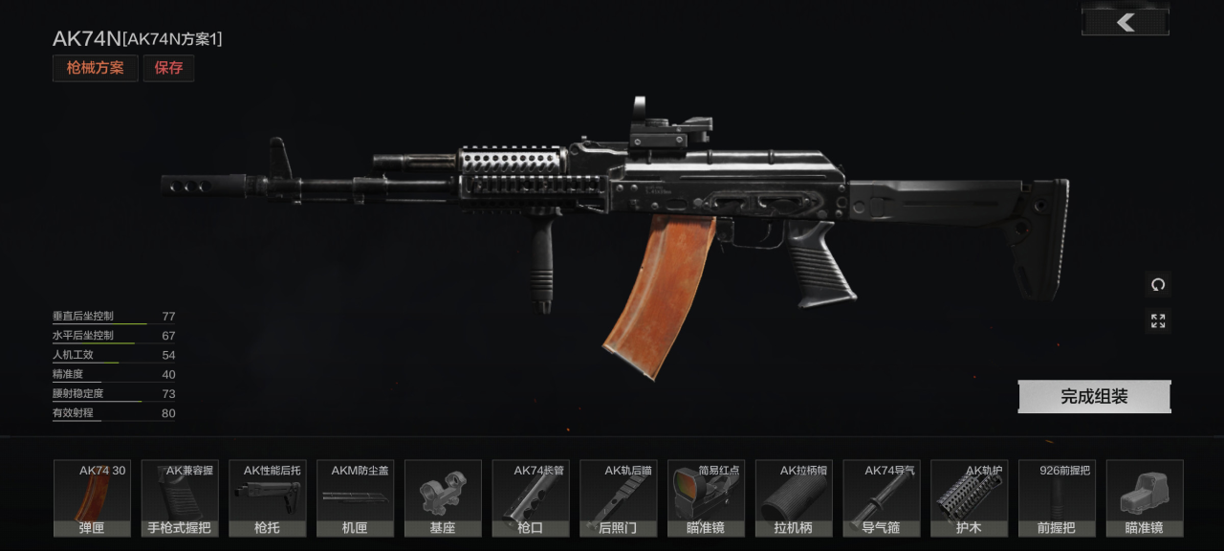Open the AK rail handguard slot
This screenshot has height=551, width=1224.
click(x=970, y=498)
